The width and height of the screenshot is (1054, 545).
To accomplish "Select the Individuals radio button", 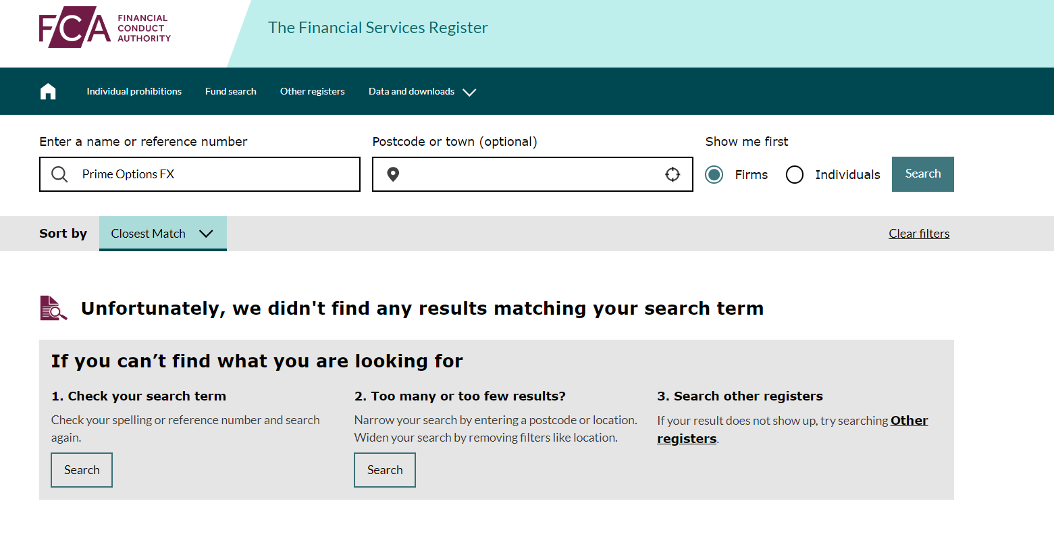I will pyautogui.click(x=795, y=175).
